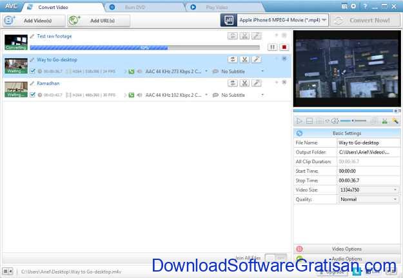This screenshot has width=403, height=278.
Task: Adjust the preview volume slider
Action: 353,121
